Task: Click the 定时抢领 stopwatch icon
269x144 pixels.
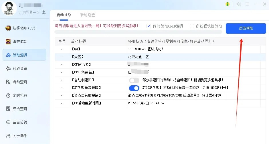Action: 8,95
